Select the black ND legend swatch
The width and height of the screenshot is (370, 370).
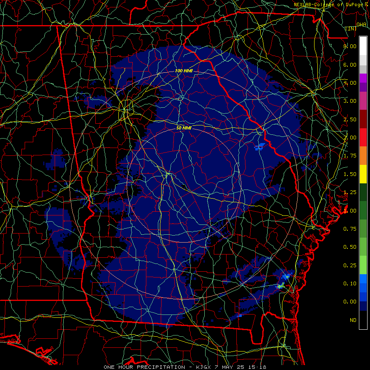point(363,320)
